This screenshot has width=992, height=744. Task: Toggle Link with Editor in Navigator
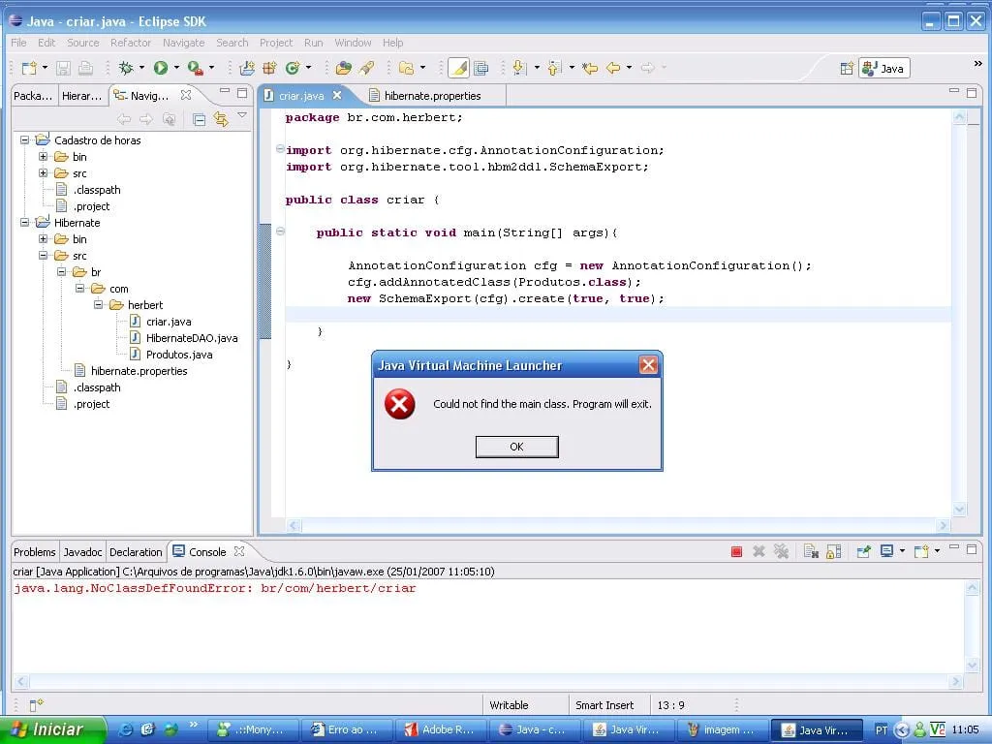221,119
